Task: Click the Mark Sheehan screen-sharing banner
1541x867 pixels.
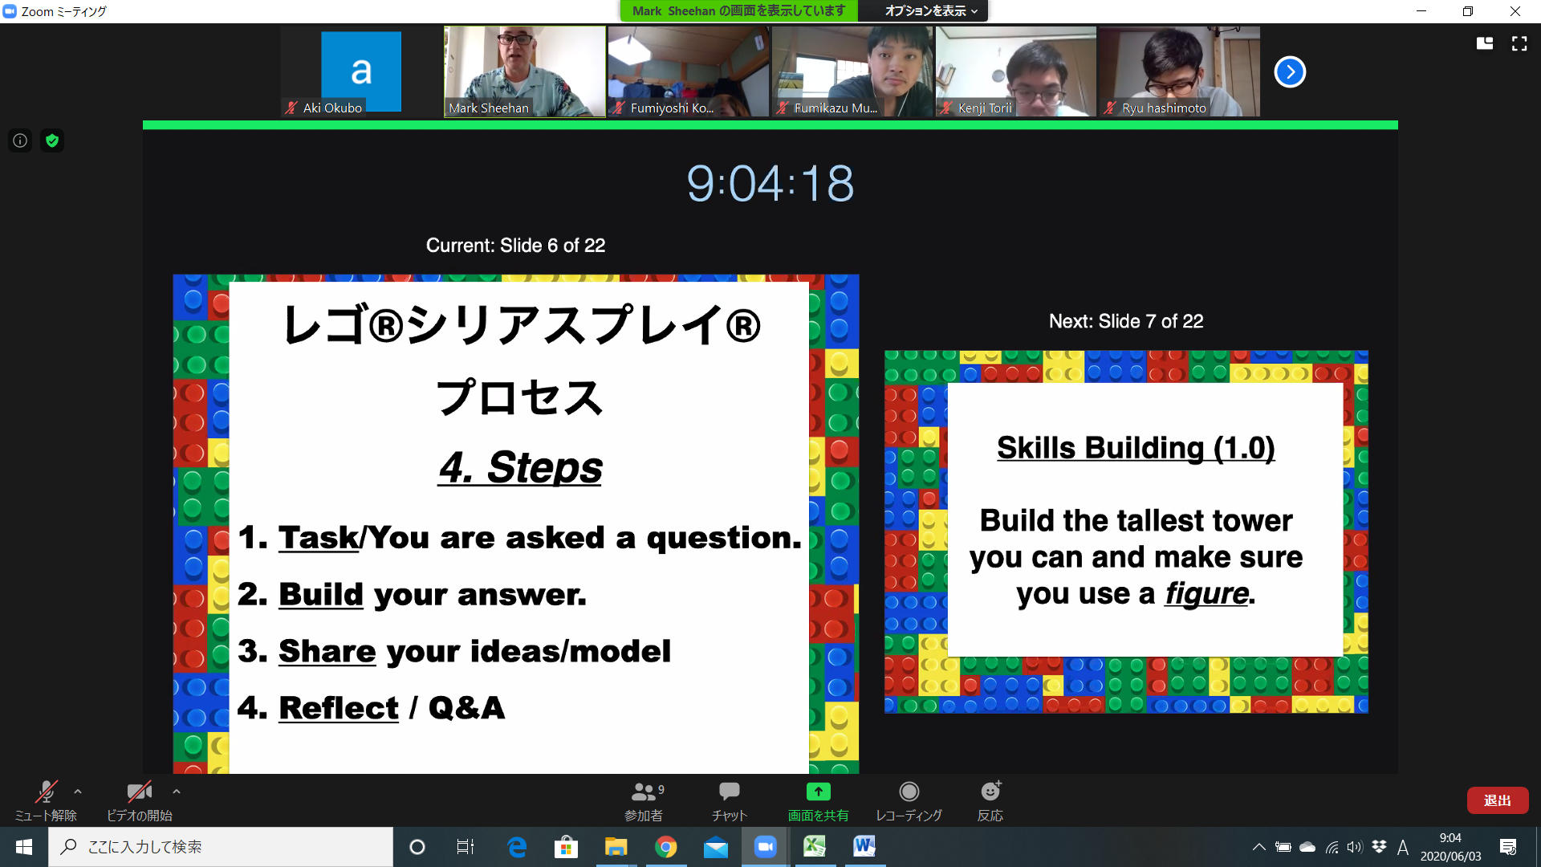Action: pyautogui.click(x=738, y=10)
